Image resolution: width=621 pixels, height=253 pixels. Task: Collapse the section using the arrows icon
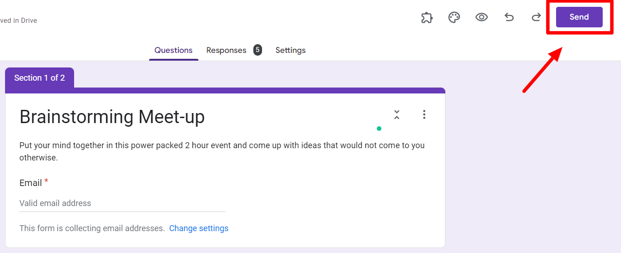pyautogui.click(x=397, y=114)
